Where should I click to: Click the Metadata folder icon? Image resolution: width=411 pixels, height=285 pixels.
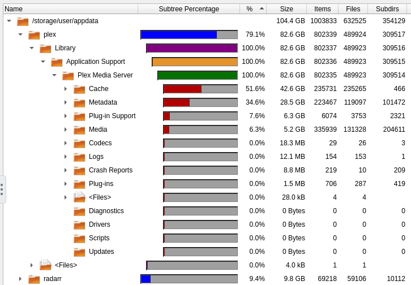79,103
